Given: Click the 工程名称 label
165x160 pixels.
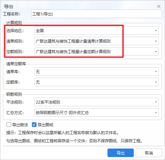Looking at the screenshot, I should 12,14.
